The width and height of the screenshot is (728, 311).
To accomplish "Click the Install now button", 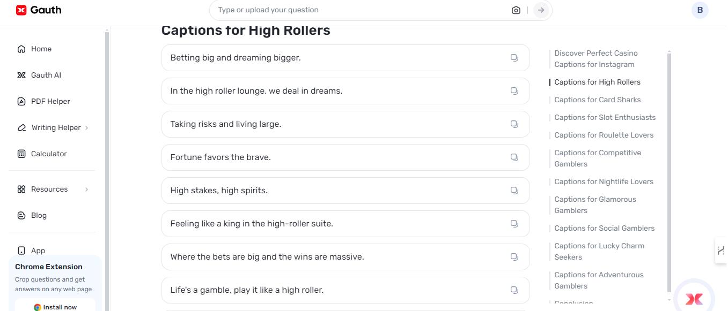I will 56,306.
